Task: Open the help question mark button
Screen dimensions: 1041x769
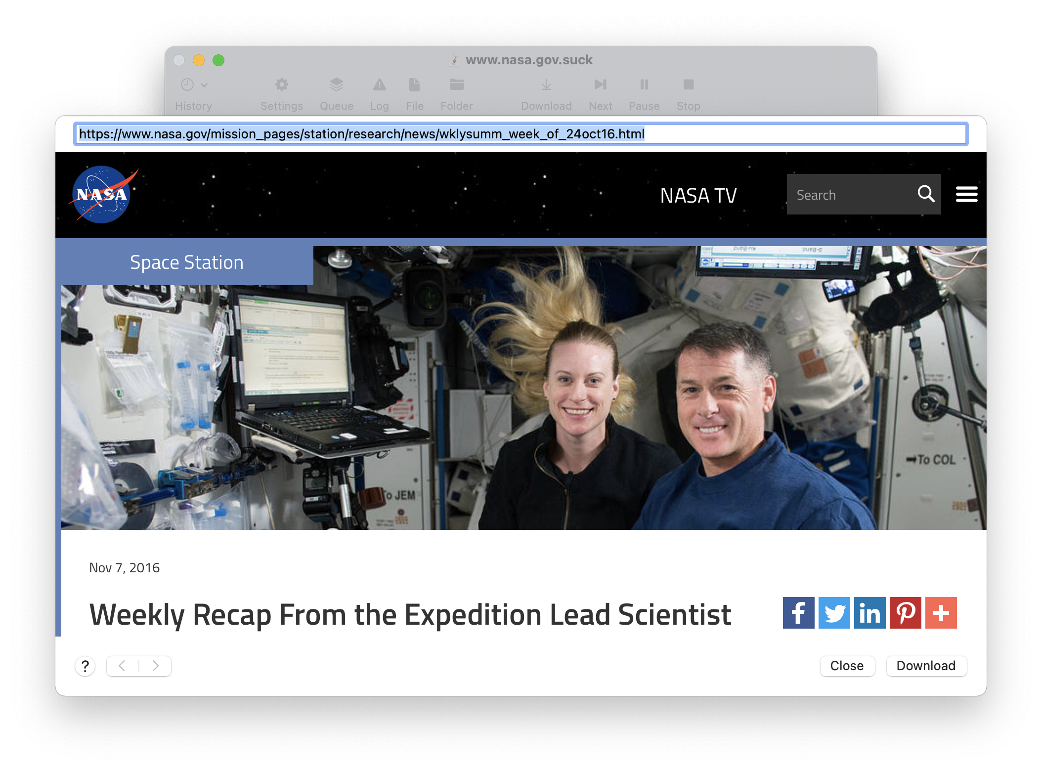Action: point(85,666)
